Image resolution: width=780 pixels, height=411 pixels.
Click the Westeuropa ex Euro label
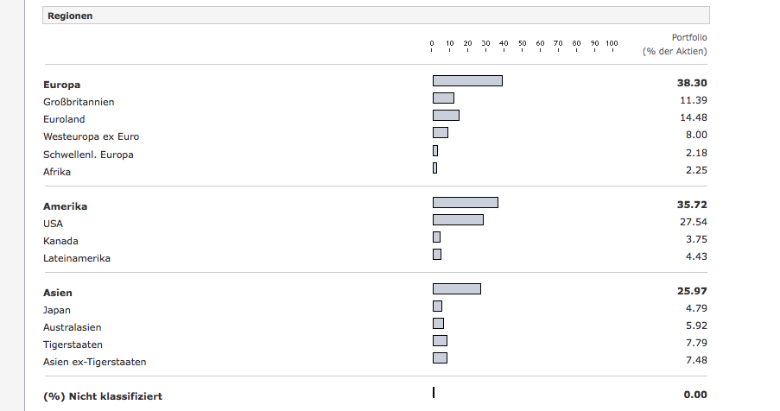[x=91, y=136]
